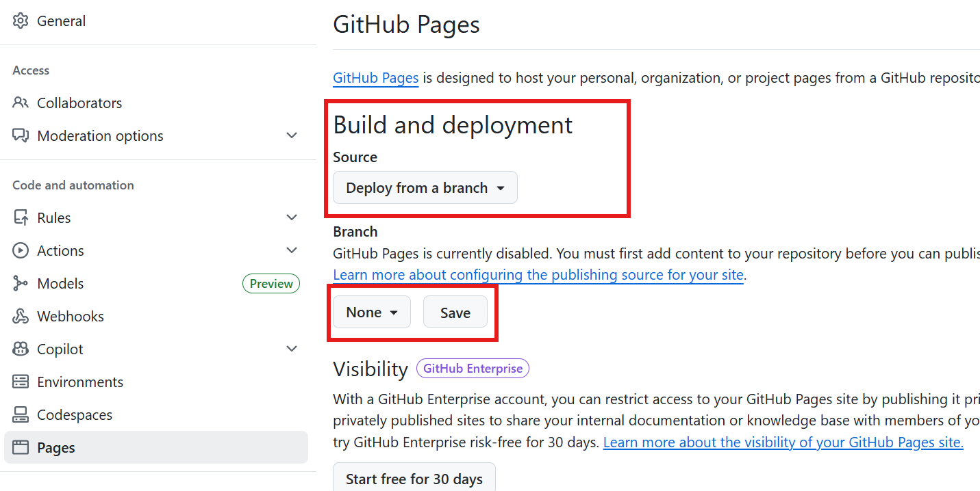Click the GitHub Enterprise badge
The image size is (980, 491).
coord(473,369)
